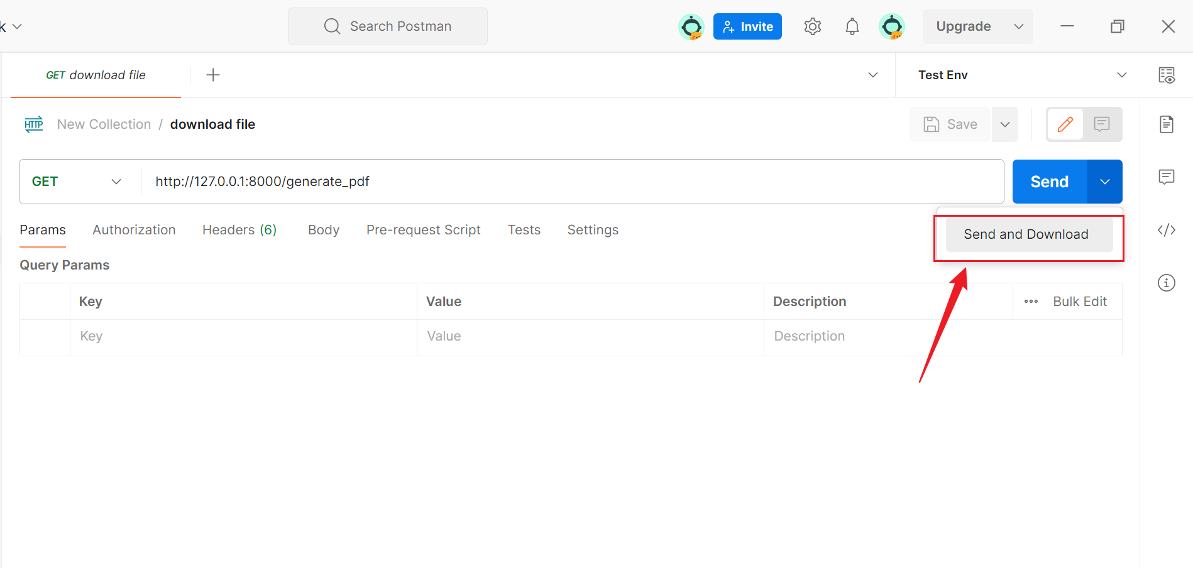
Task: Open the Pre-request Script tab
Action: click(x=424, y=230)
